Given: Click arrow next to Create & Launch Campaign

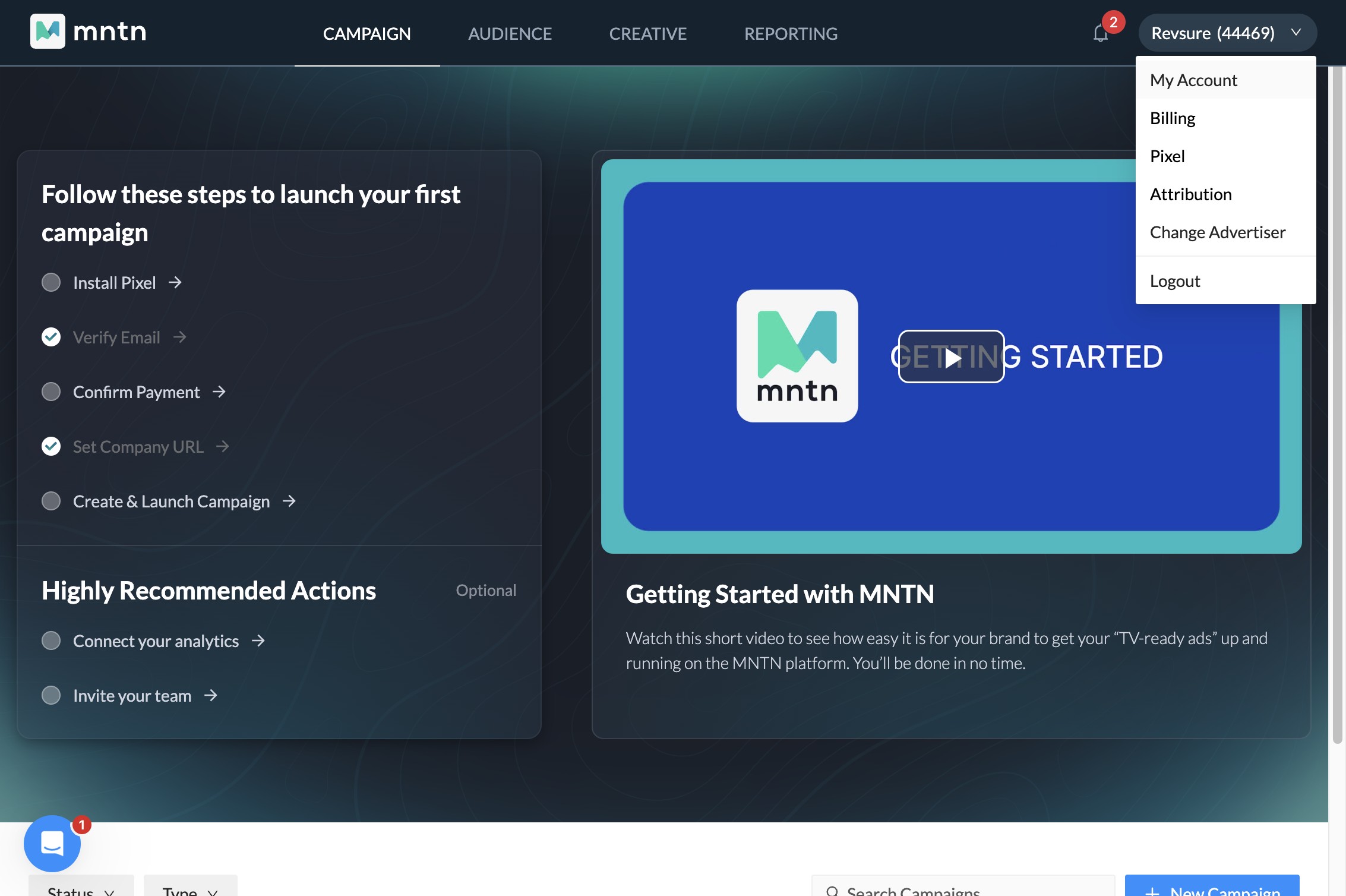Looking at the screenshot, I should [x=289, y=501].
